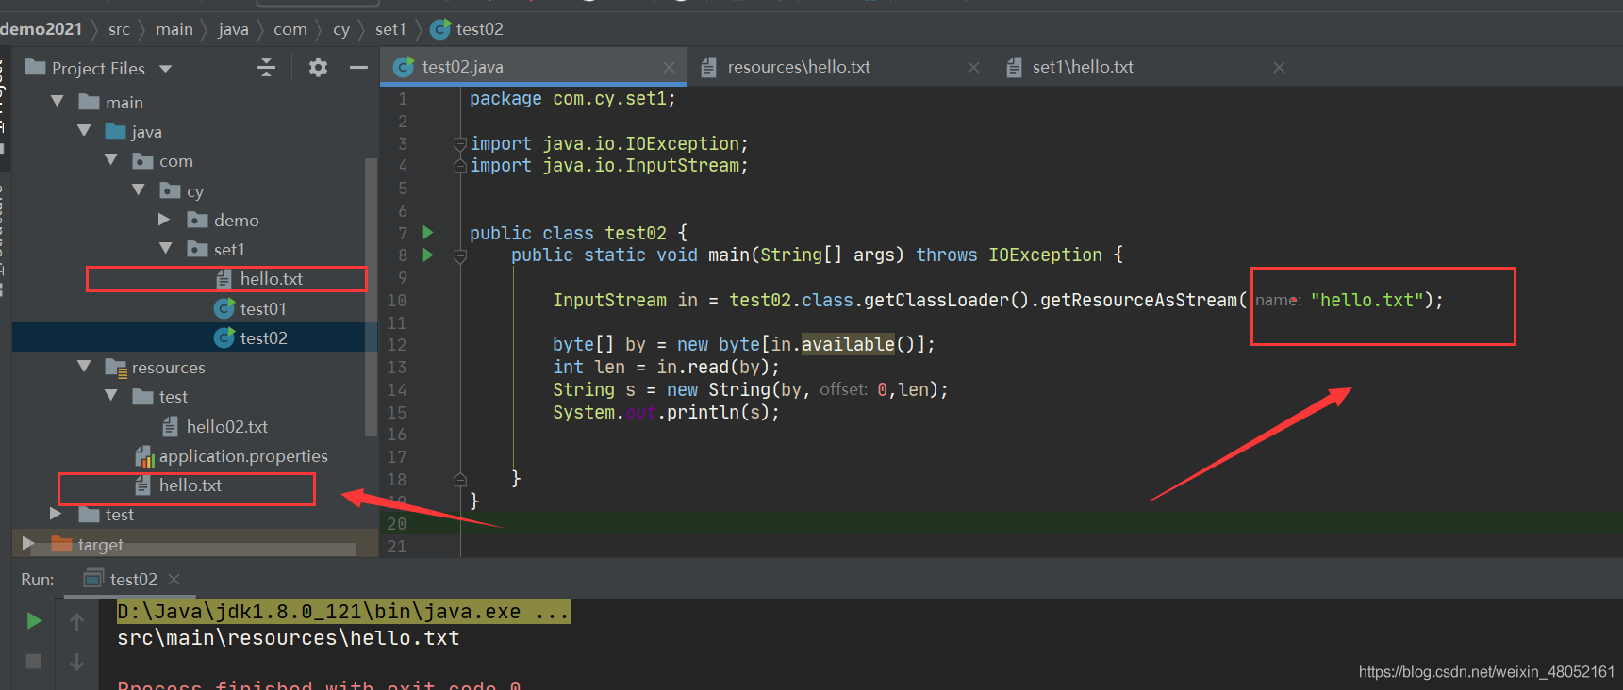Viewport: 1623px width, 690px height.
Task: Close the resources\hello.txt tab
Action: (974, 67)
